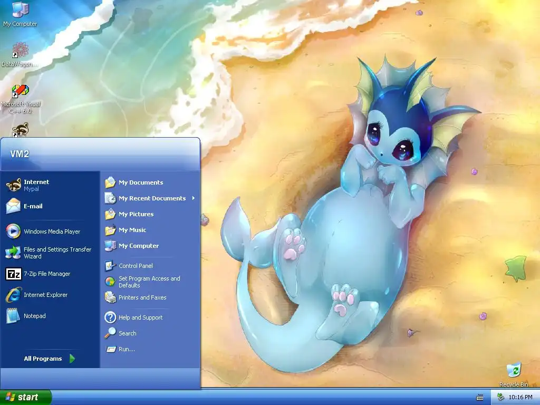The width and height of the screenshot is (540, 405).
Task: Open Search from Start menu
Action: [150, 333]
